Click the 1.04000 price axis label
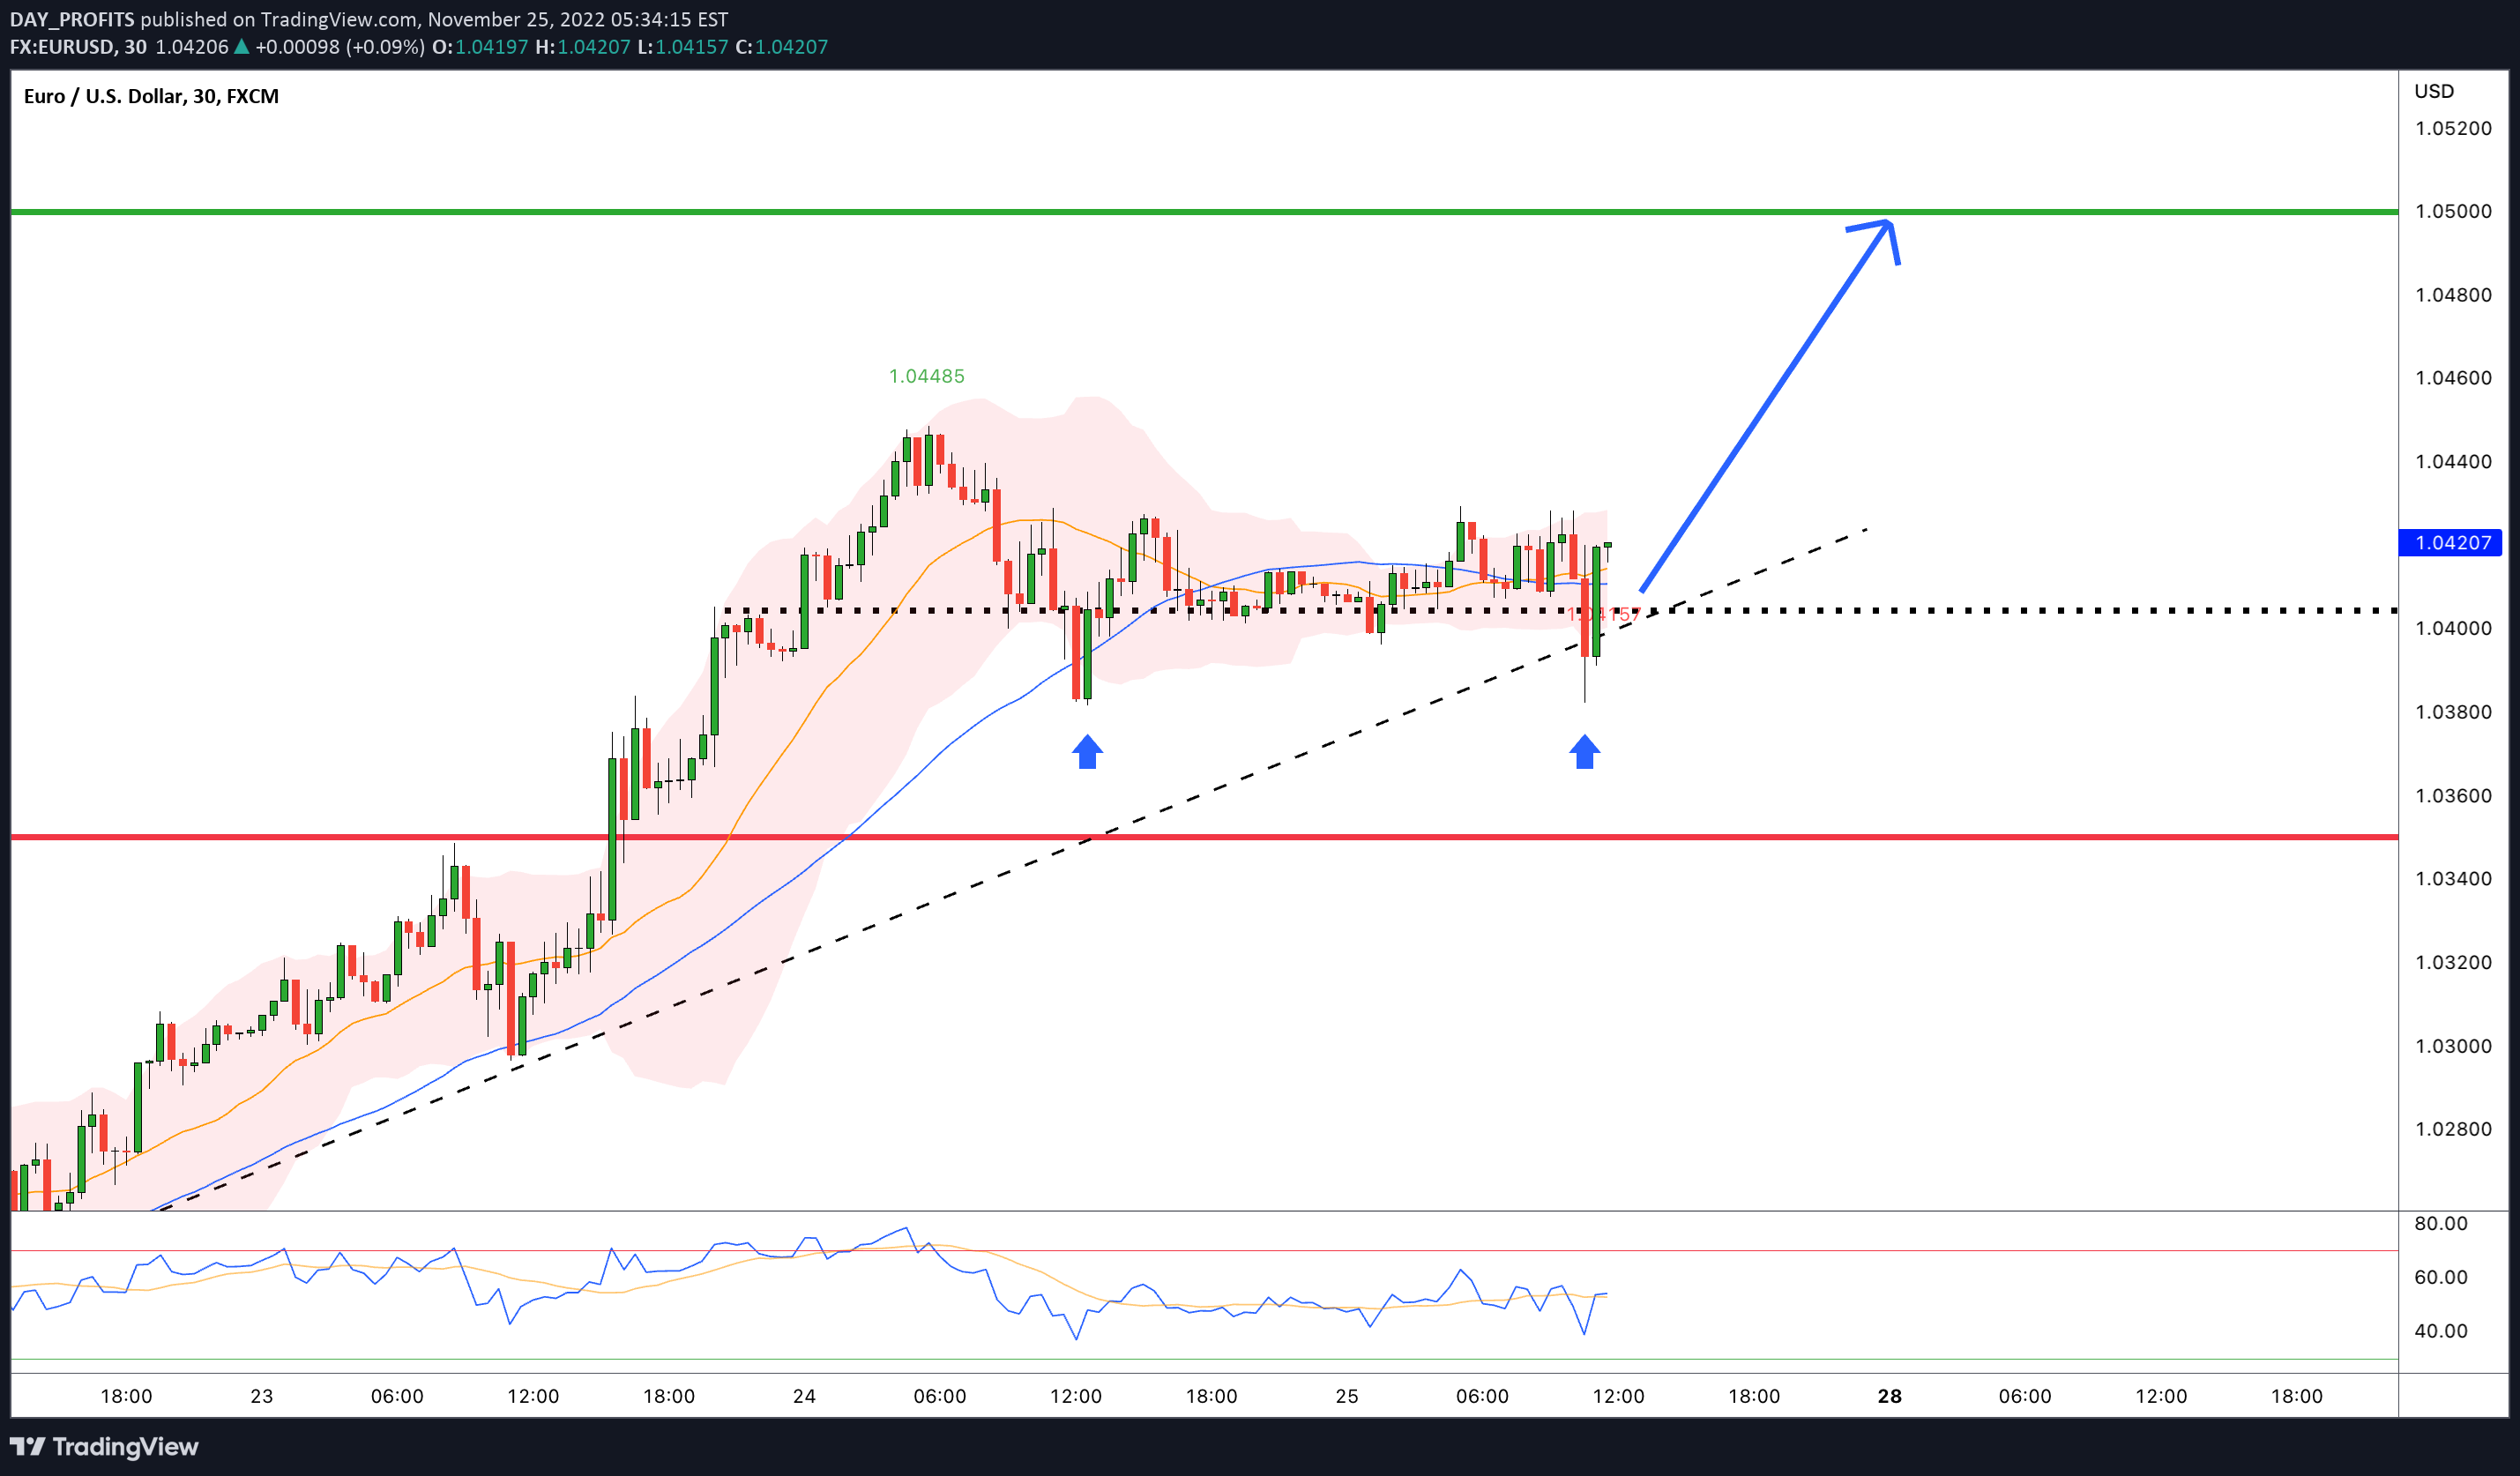The height and width of the screenshot is (1476, 2520). click(x=2453, y=628)
